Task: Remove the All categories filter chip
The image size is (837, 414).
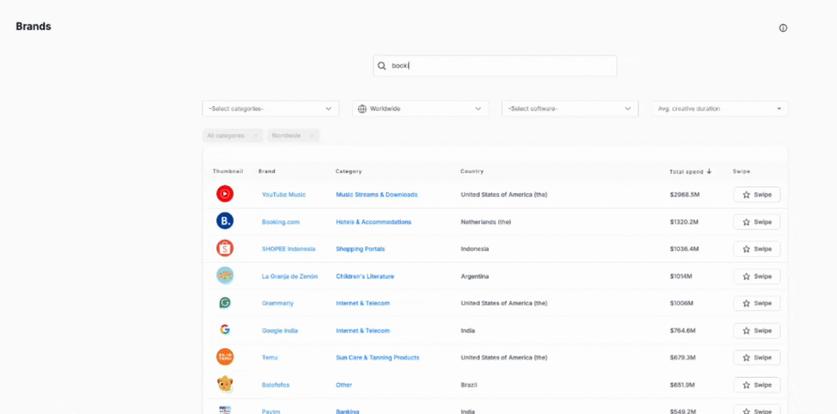Action: [255, 136]
